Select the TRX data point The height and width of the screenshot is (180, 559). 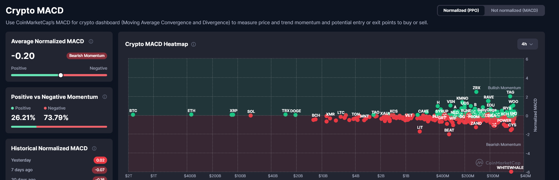(285, 115)
